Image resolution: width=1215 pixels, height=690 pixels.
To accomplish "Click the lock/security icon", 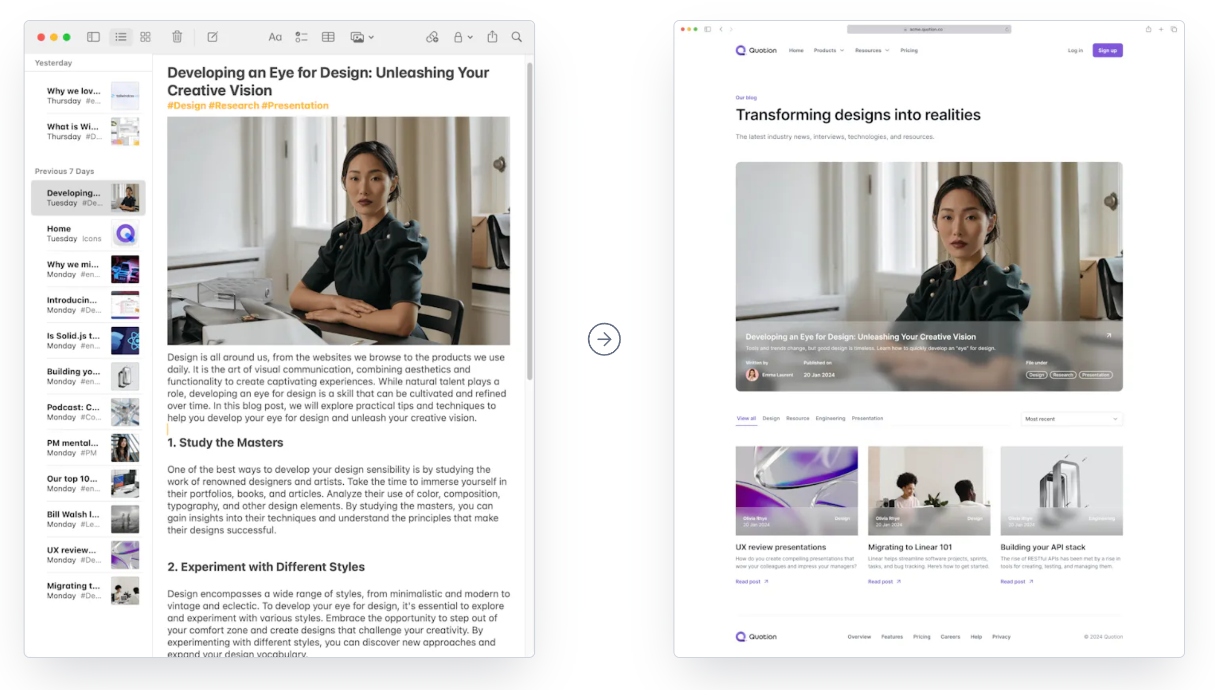I will [x=460, y=36].
